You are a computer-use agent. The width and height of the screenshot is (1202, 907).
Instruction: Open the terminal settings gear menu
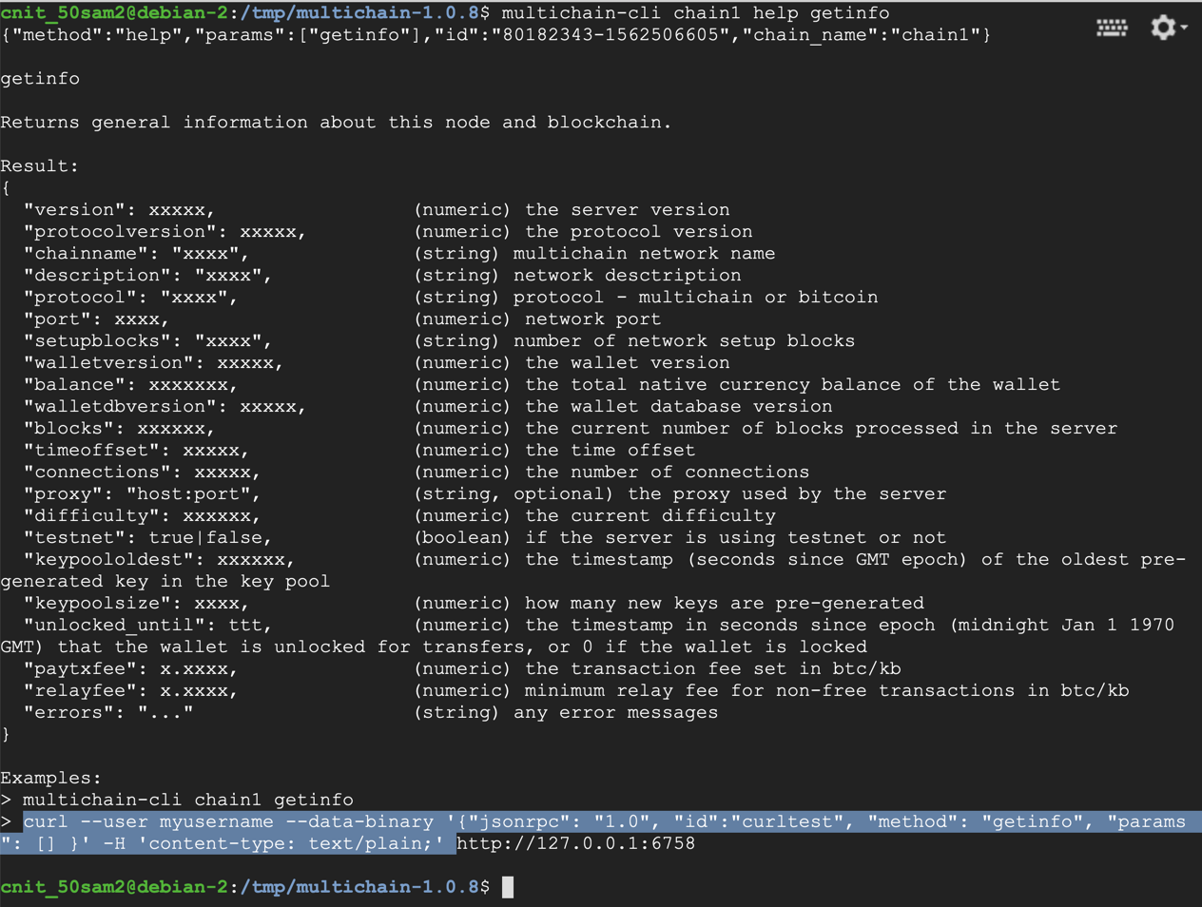click(1168, 28)
